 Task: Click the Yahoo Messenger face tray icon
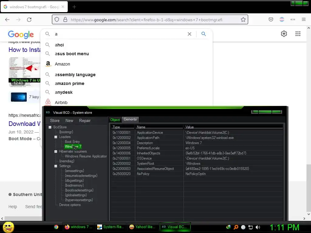[243, 227]
